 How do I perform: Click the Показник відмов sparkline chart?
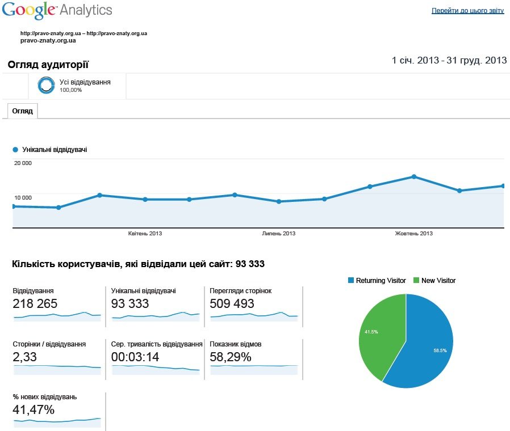click(254, 369)
